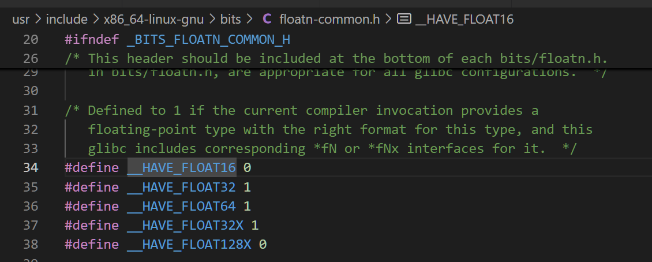
Task: Click line number 31 in gutter
Action: 31,111
